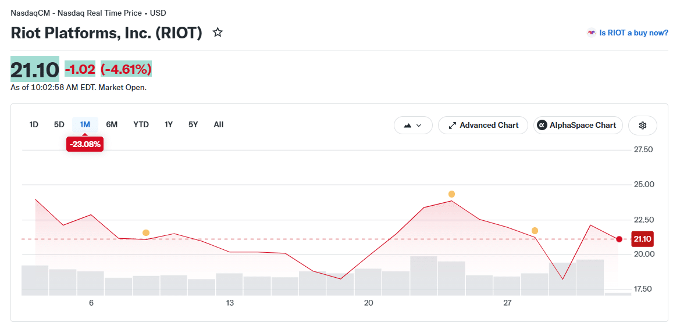Show All-time price history
Image resolution: width=673 pixels, height=326 pixels.
tap(219, 125)
